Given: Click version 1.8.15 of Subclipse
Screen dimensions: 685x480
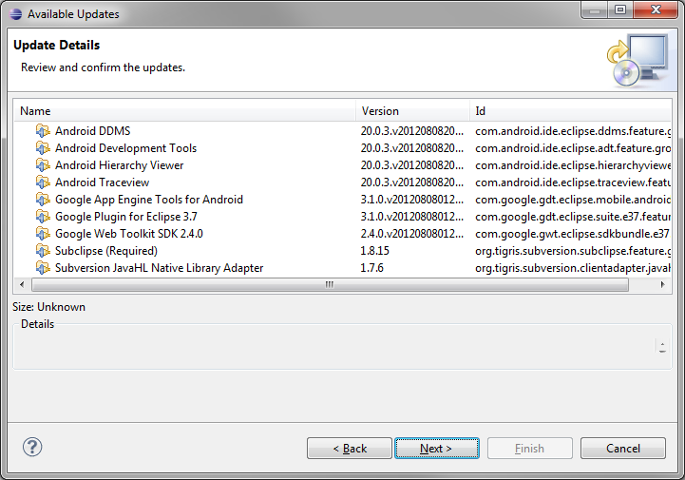Looking at the screenshot, I should coord(374,251).
